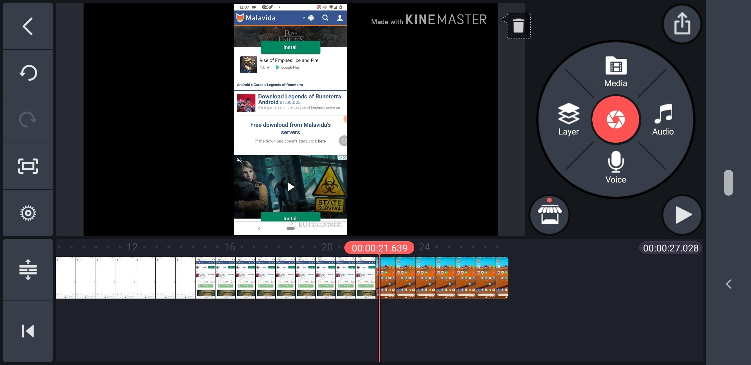The height and width of the screenshot is (365, 751).
Task: Click the back navigation arrow
Action: [27, 26]
